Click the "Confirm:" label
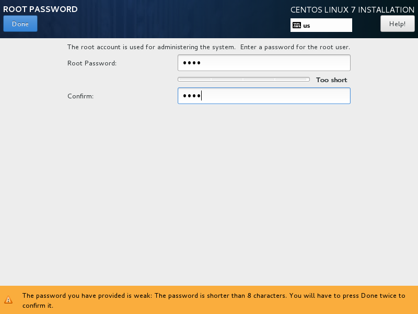This screenshot has width=418, height=314. pos(80,96)
